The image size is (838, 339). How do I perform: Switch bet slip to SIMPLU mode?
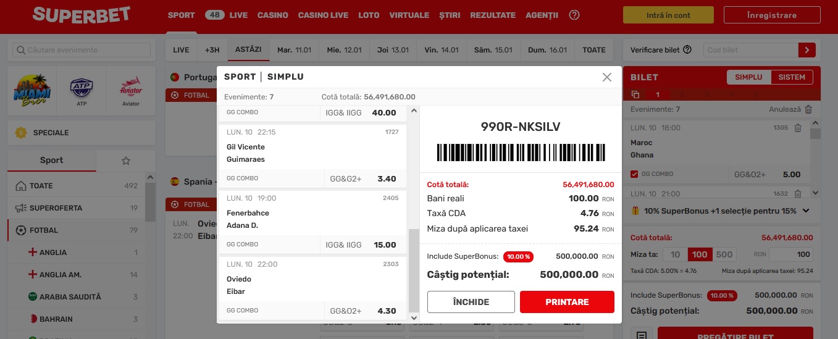pyautogui.click(x=748, y=77)
